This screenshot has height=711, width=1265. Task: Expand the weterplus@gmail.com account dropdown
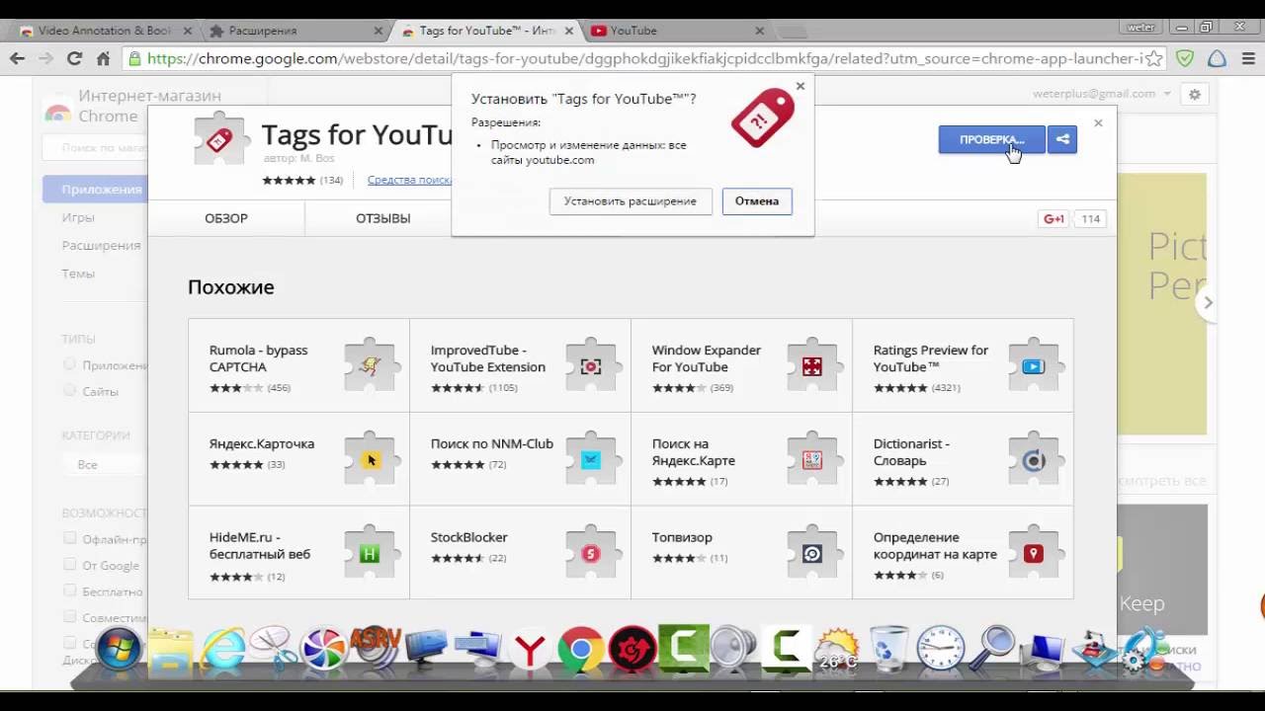click(x=1102, y=94)
